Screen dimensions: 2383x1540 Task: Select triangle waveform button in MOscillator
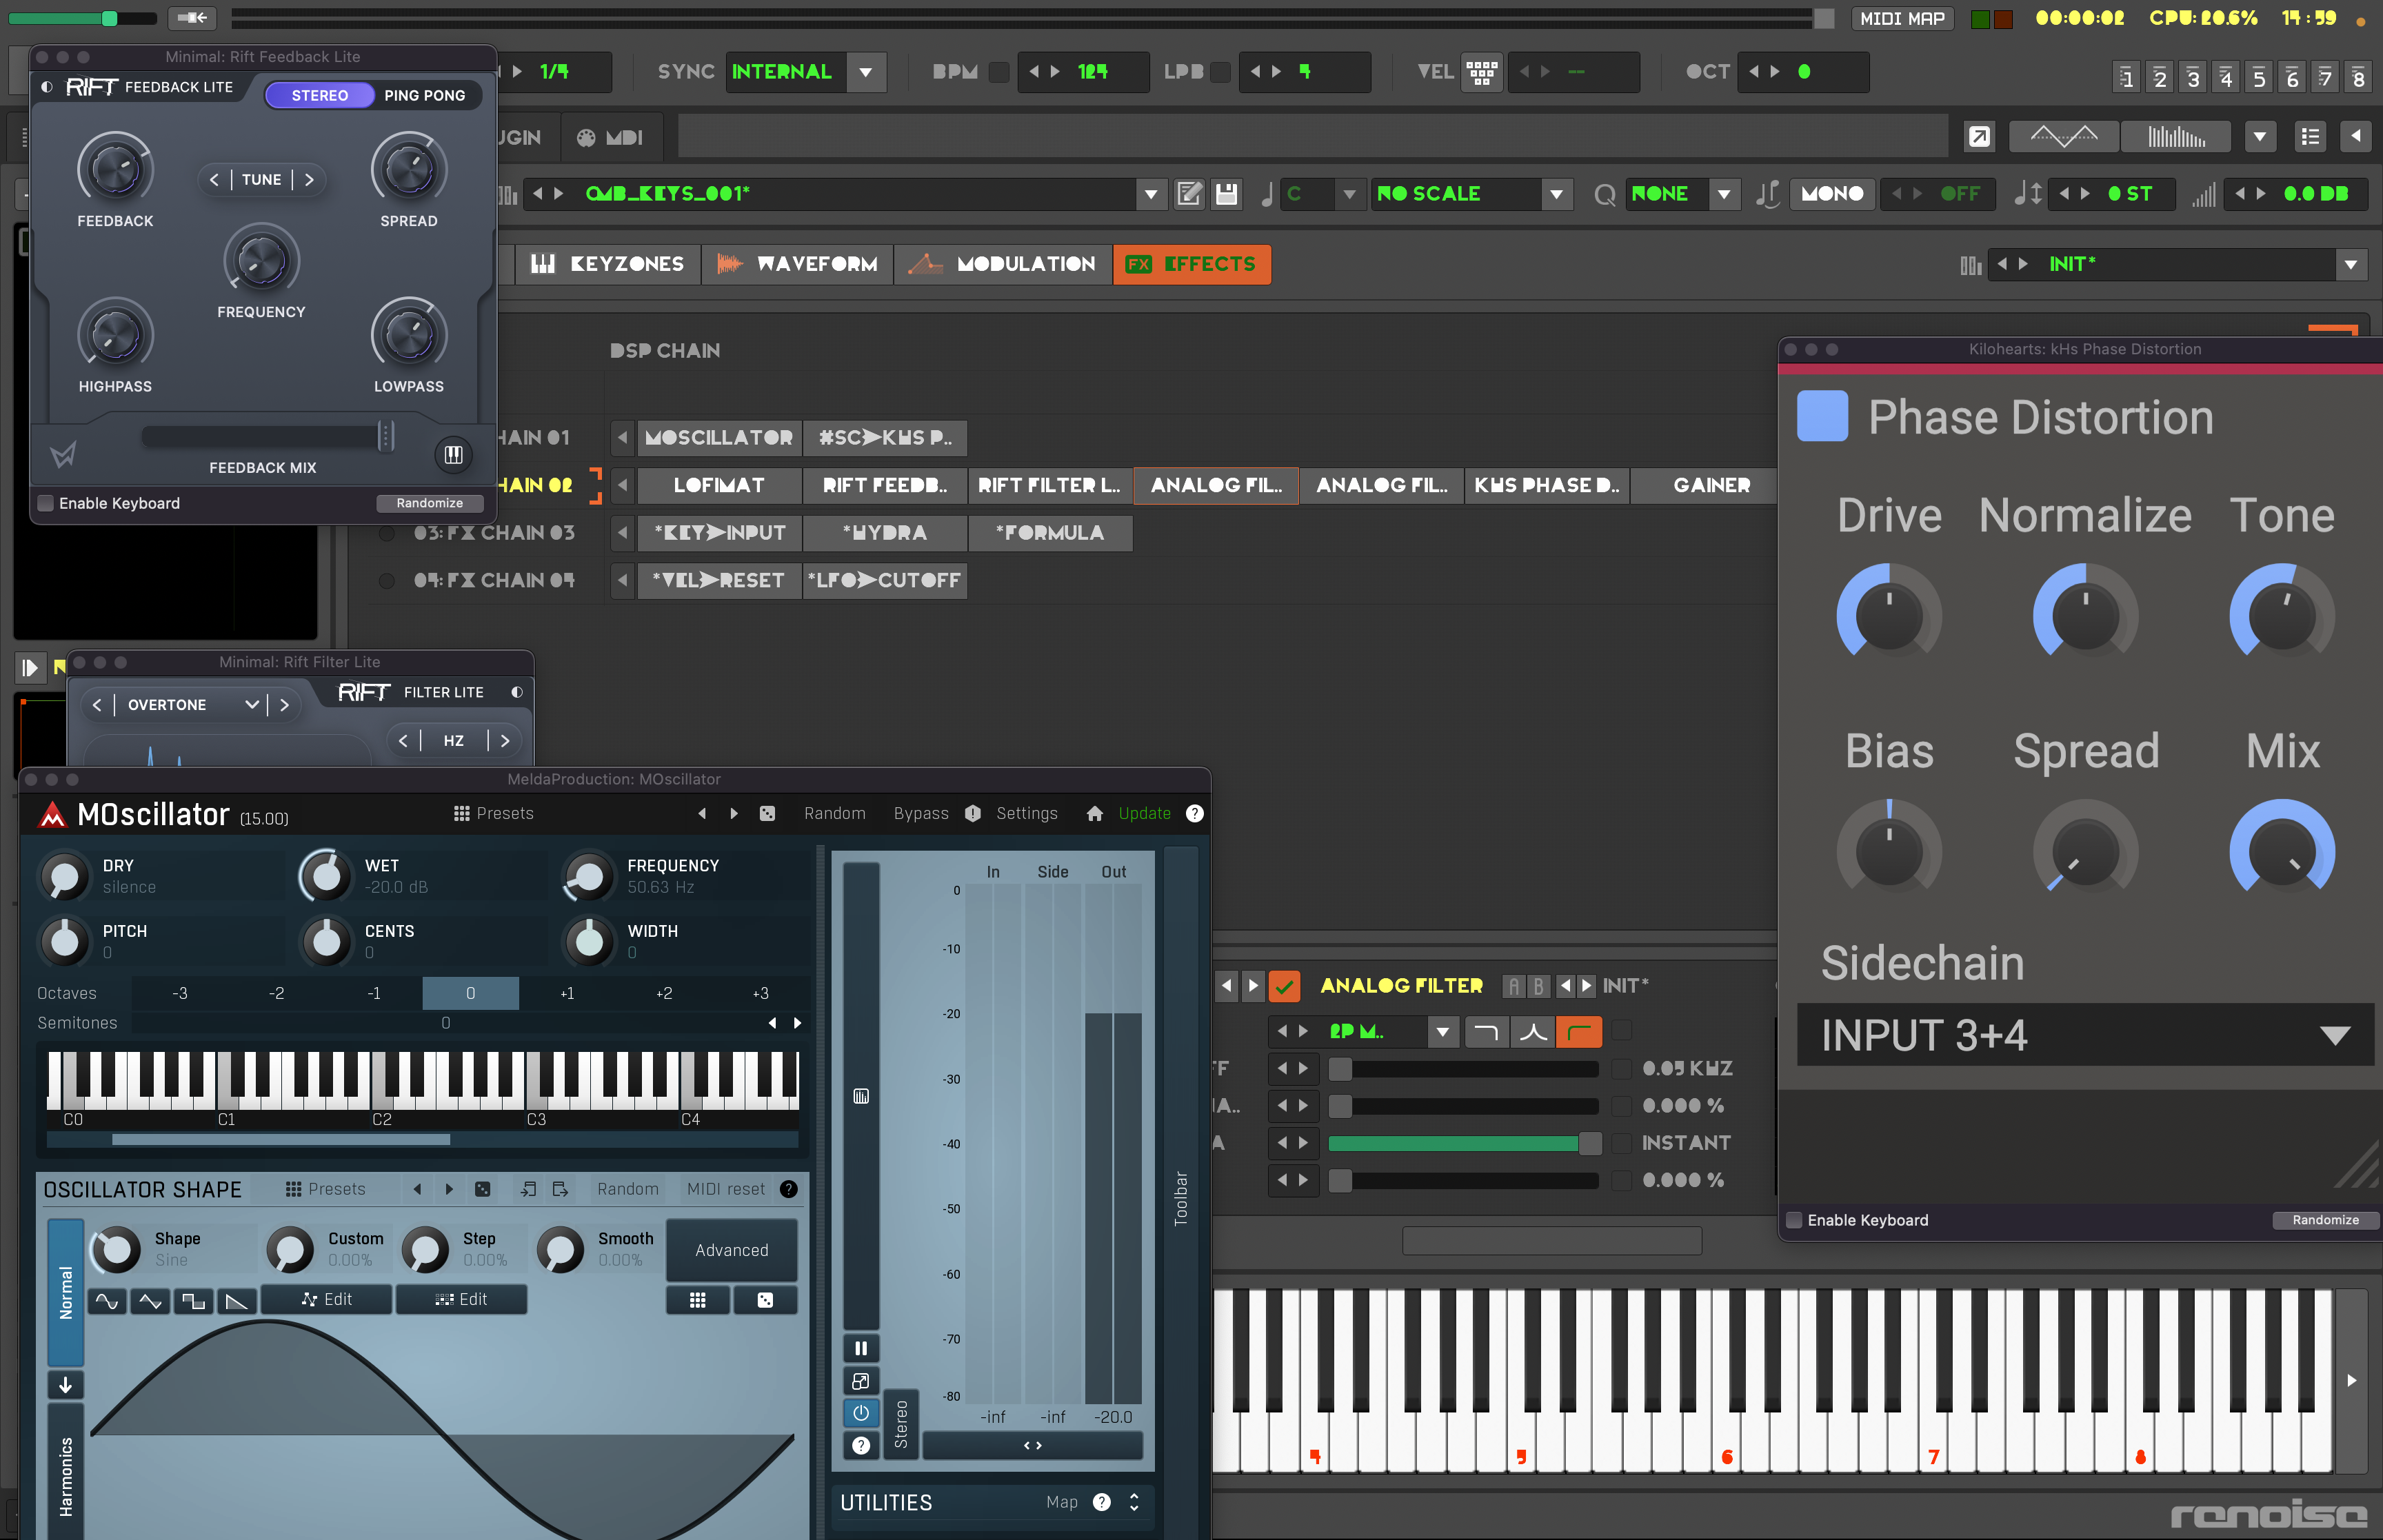pos(150,1300)
